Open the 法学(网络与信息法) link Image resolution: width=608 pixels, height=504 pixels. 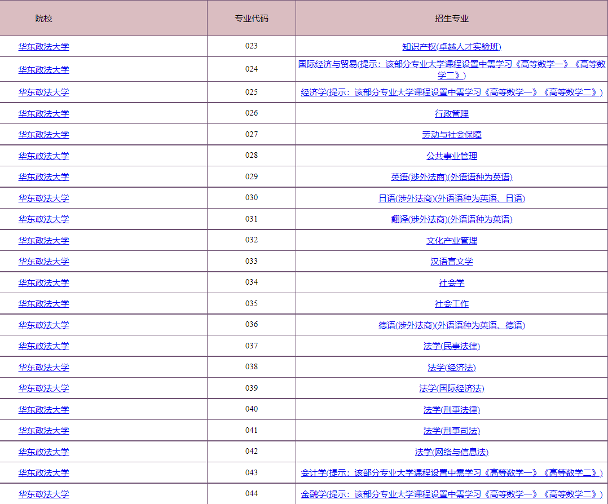point(451,452)
